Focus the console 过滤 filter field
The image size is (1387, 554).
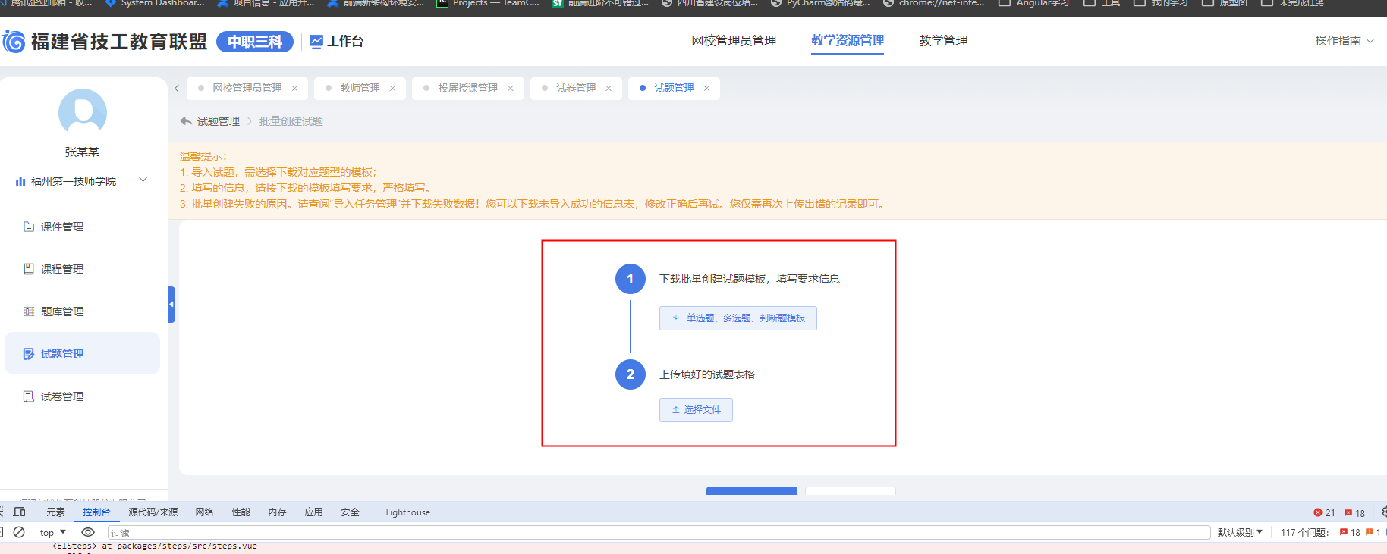pos(659,533)
